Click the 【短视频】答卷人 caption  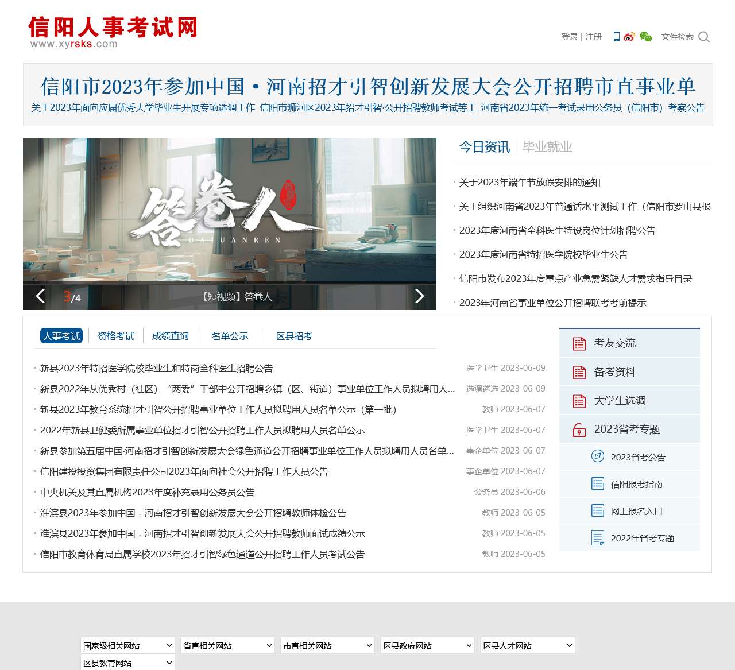click(236, 297)
